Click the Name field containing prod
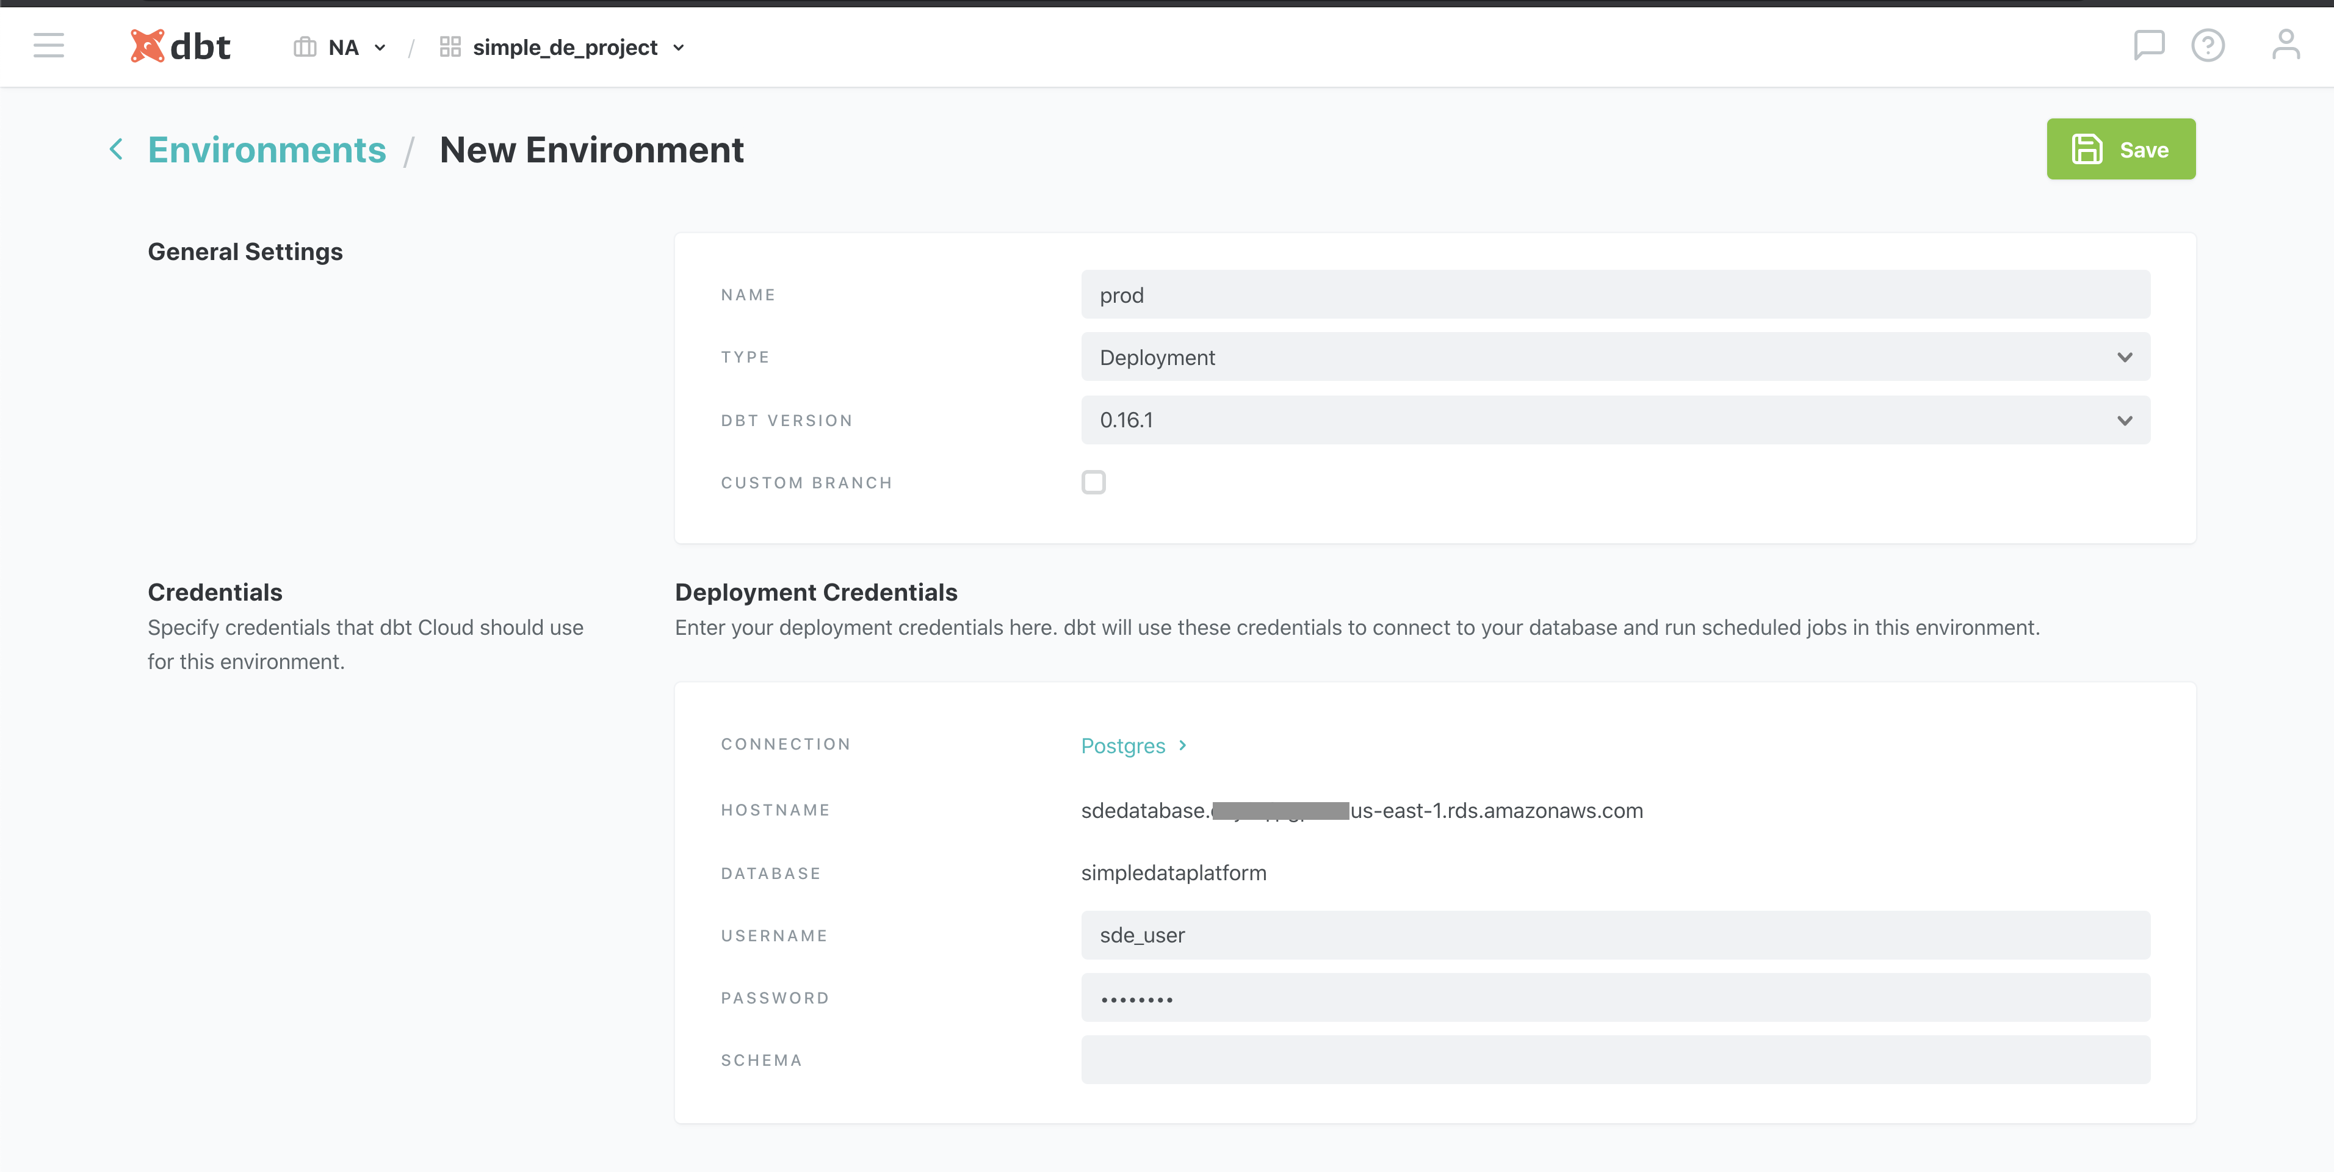2334x1172 pixels. point(1614,295)
